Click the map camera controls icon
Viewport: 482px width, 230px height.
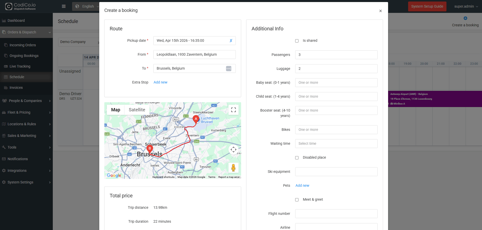point(233,150)
